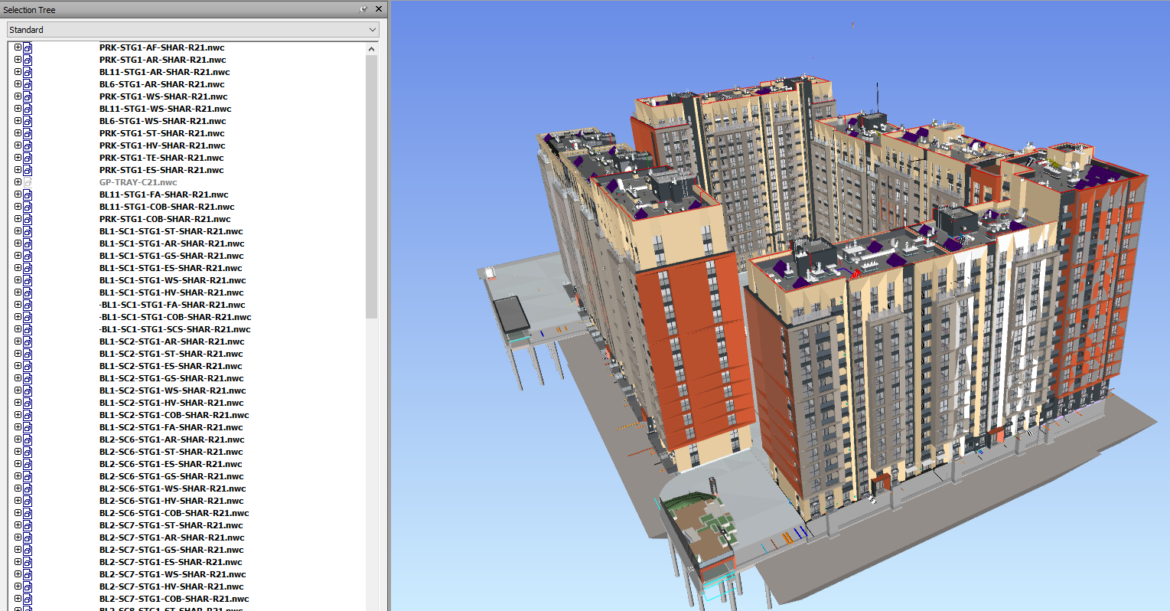The width and height of the screenshot is (1170, 611).
Task: Click file icon of BL11-STG1-COB-SHAR-R21.nwc
Action: tap(28, 207)
